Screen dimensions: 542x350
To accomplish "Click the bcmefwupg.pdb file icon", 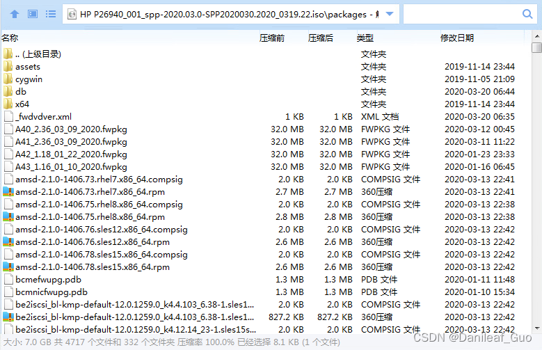I will tap(8, 280).
